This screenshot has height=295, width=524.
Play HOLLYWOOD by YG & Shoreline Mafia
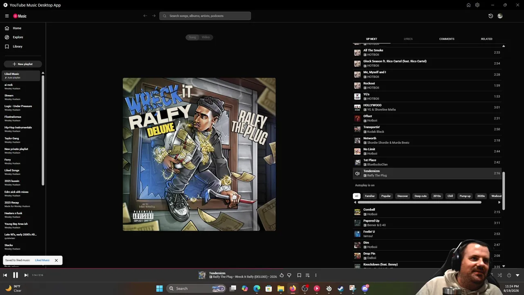(427, 107)
